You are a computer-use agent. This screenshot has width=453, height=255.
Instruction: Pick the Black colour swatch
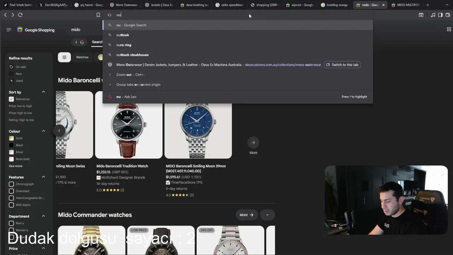coord(11,145)
